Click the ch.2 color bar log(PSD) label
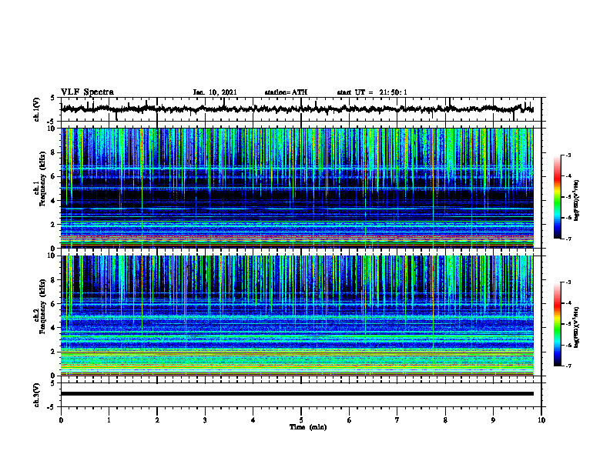 click(x=578, y=327)
